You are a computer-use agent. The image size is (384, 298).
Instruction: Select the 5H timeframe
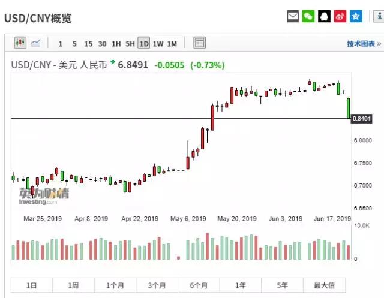click(x=130, y=43)
